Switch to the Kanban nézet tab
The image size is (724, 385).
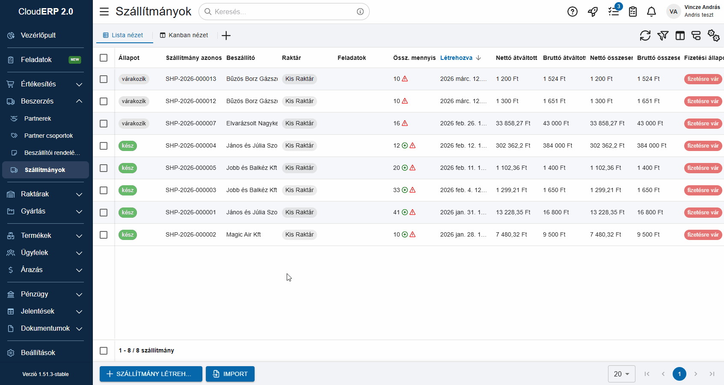[x=184, y=36]
